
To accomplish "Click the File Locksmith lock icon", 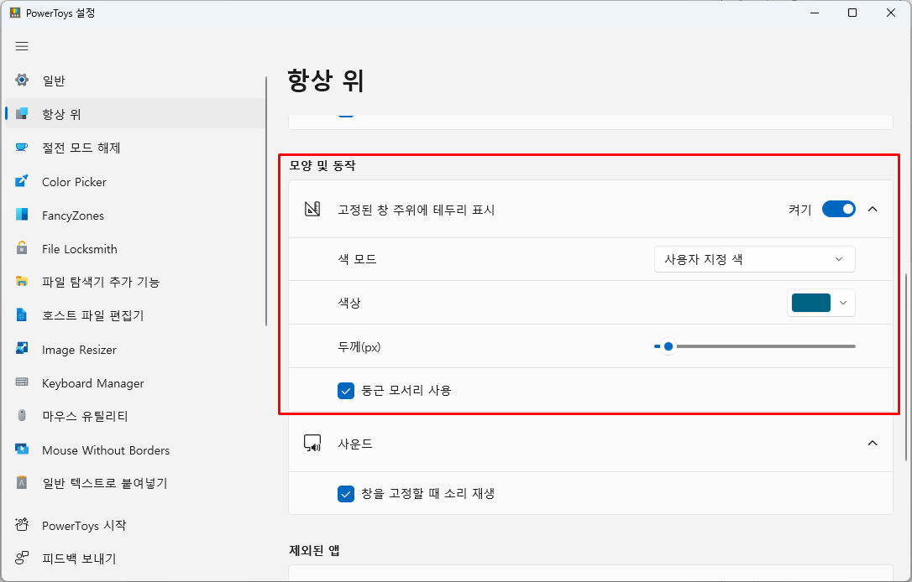I will click(x=22, y=248).
